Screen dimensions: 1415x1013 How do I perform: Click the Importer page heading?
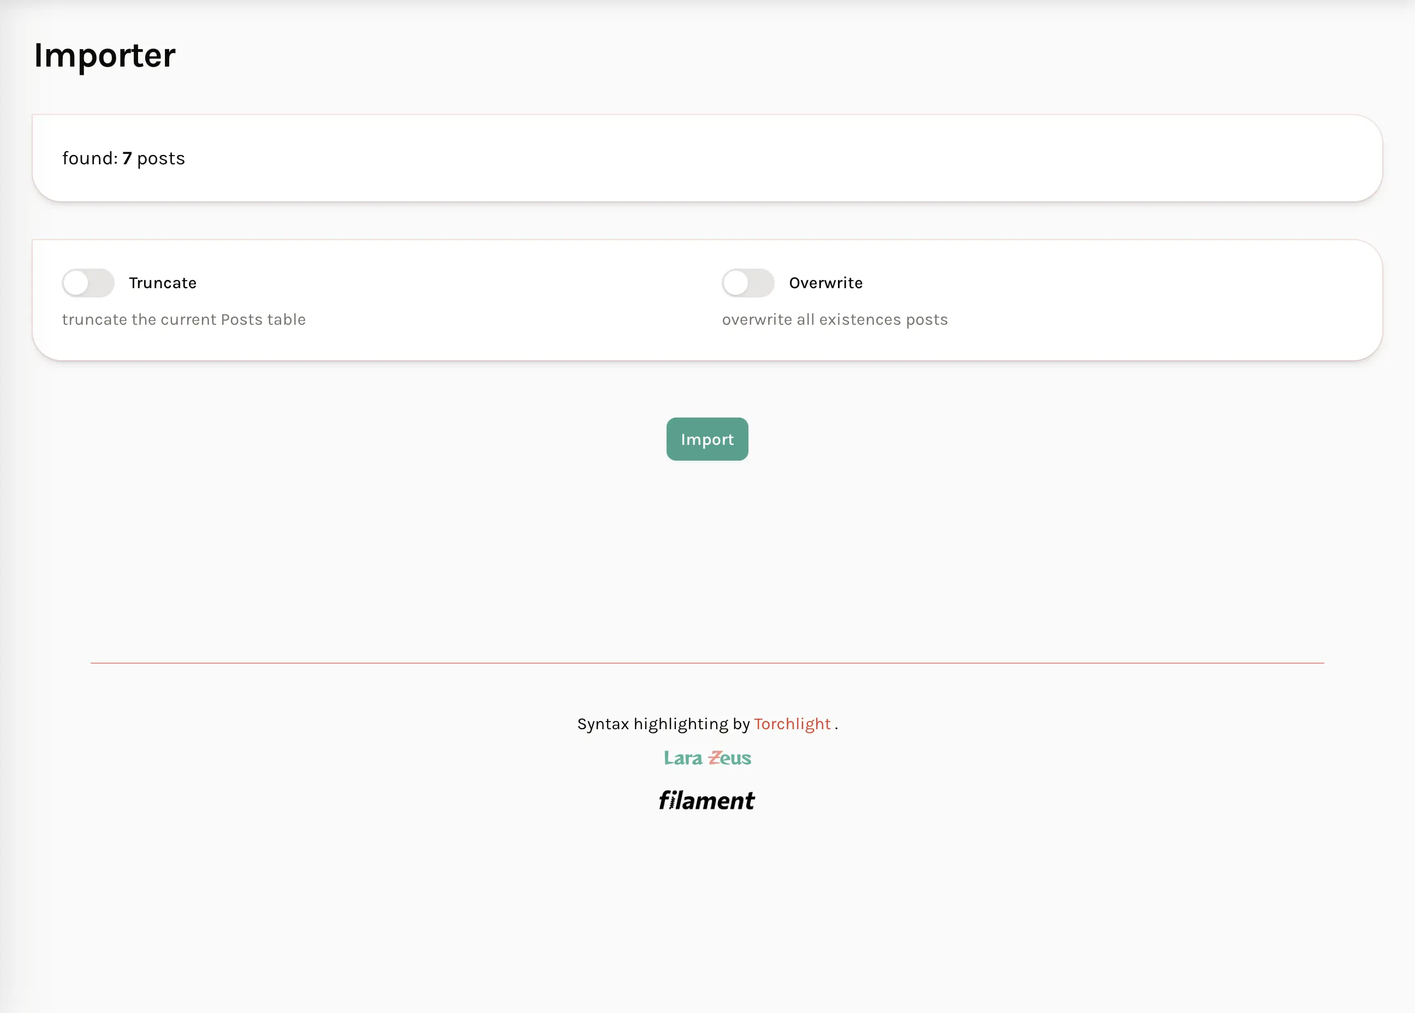click(105, 56)
